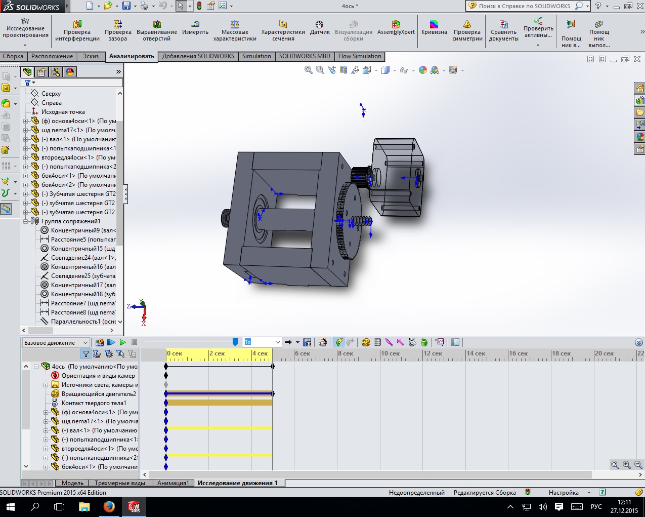
Task: Toggle the Filter Selected button
Action: click(x=120, y=354)
